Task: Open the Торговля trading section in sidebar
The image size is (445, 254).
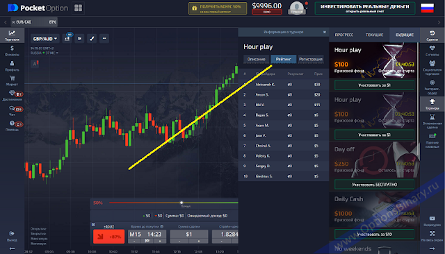Action: 12,35
